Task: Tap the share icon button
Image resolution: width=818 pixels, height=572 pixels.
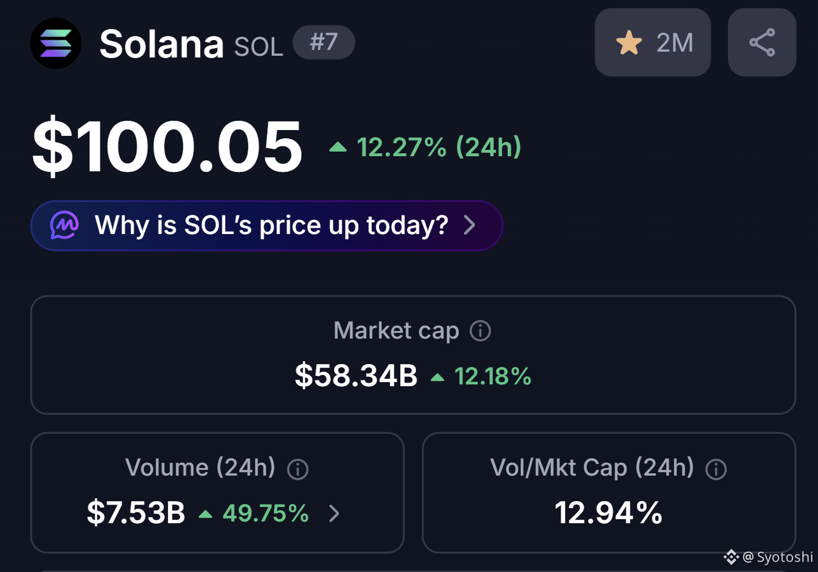Action: click(762, 42)
